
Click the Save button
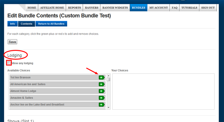point(12,42)
